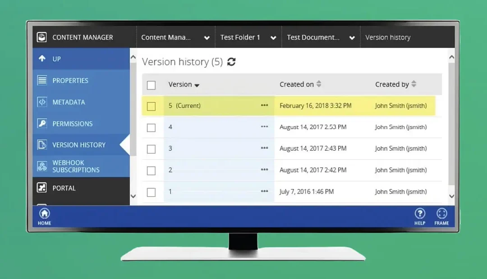Select the Properties sidebar icon
The height and width of the screenshot is (279, 487).
[43, 80]
